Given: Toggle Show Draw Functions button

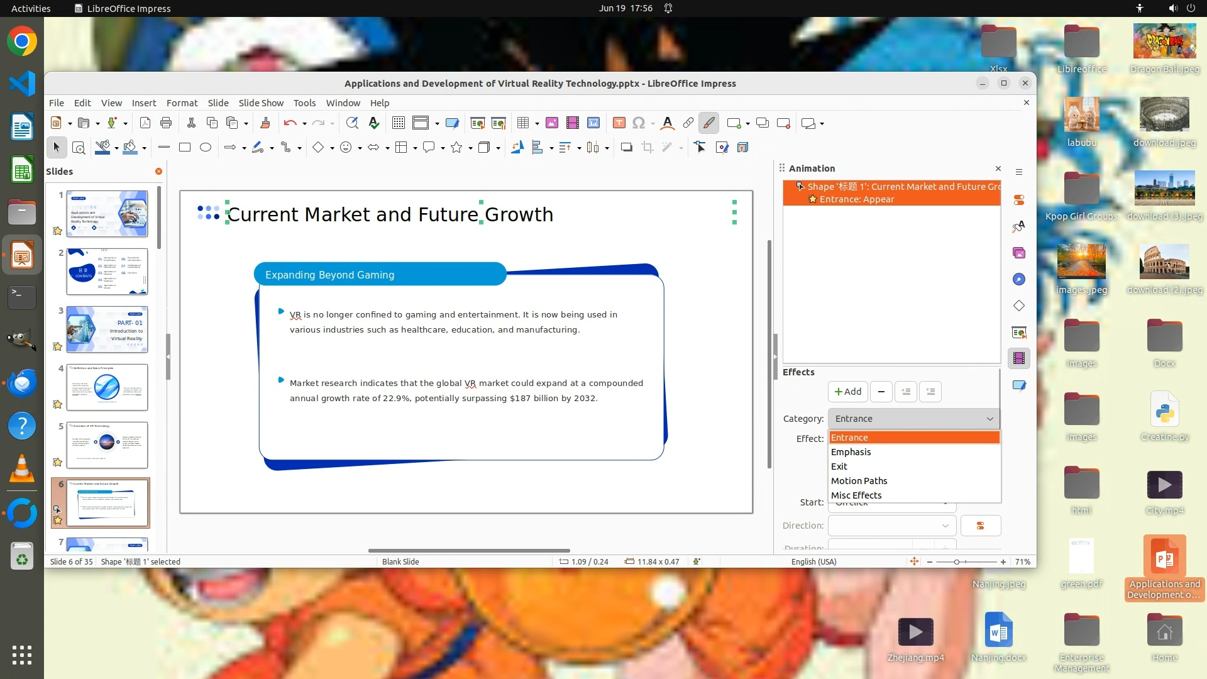Looking at the screenshot, I should (x=708, y=123).
